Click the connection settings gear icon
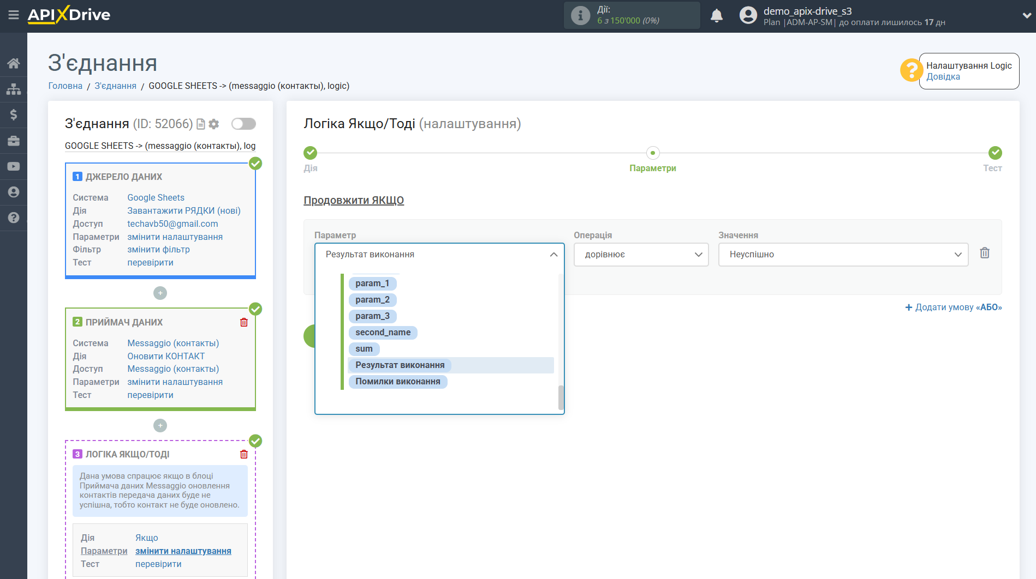Screen dimensions: 1036x579 (x=214, y=124)
